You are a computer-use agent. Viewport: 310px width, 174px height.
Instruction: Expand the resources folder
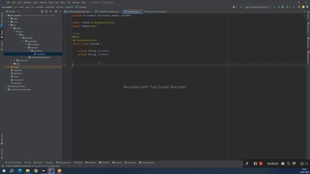tap(15, 60)
